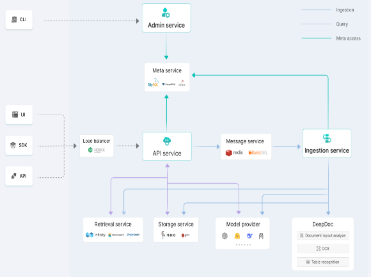
Task: Click the MinIO logo in Storage service
Action: [168, 235]
